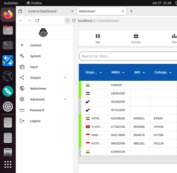Click the Search for ships field
This screenshot has width=177, height=173.
pyautogui.click(x=128, y=56)
